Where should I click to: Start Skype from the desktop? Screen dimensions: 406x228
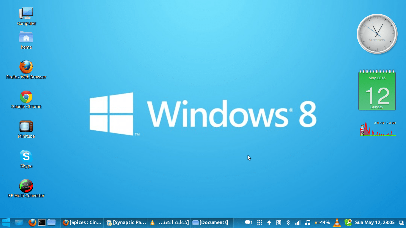[26, 156]
